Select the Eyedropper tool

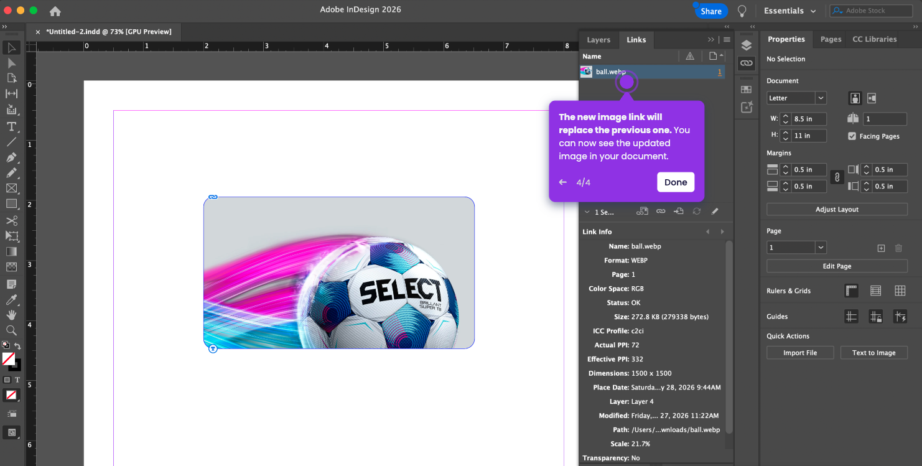11,300
